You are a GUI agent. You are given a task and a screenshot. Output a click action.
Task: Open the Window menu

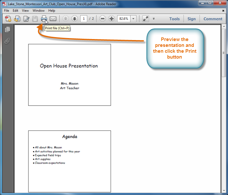[x=38, y=11]
